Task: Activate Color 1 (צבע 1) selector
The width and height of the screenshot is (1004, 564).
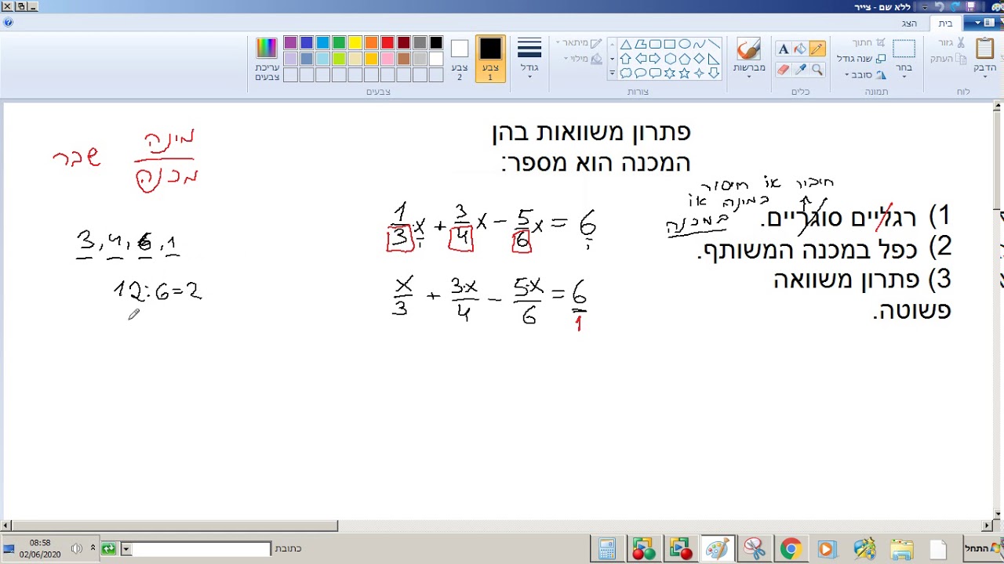Action: (x=490, y=59)
